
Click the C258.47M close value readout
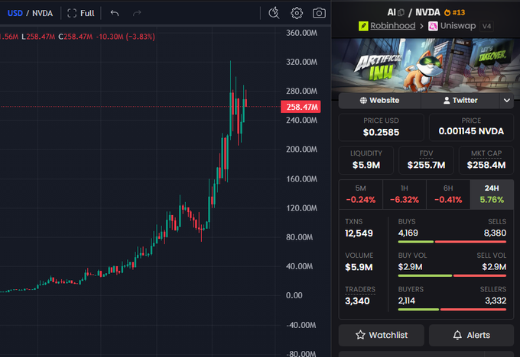76,37
